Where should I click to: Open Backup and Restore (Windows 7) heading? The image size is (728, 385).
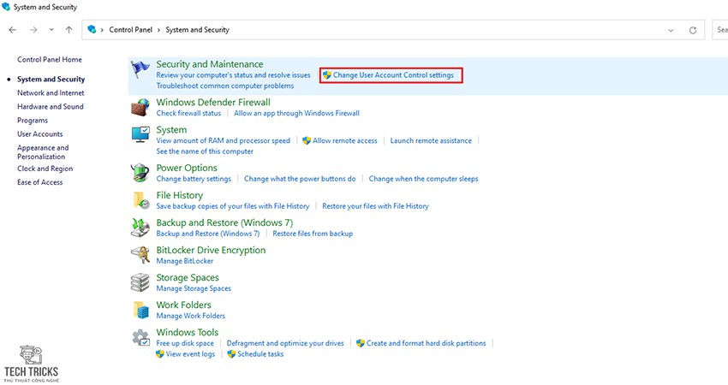point(224,222)
